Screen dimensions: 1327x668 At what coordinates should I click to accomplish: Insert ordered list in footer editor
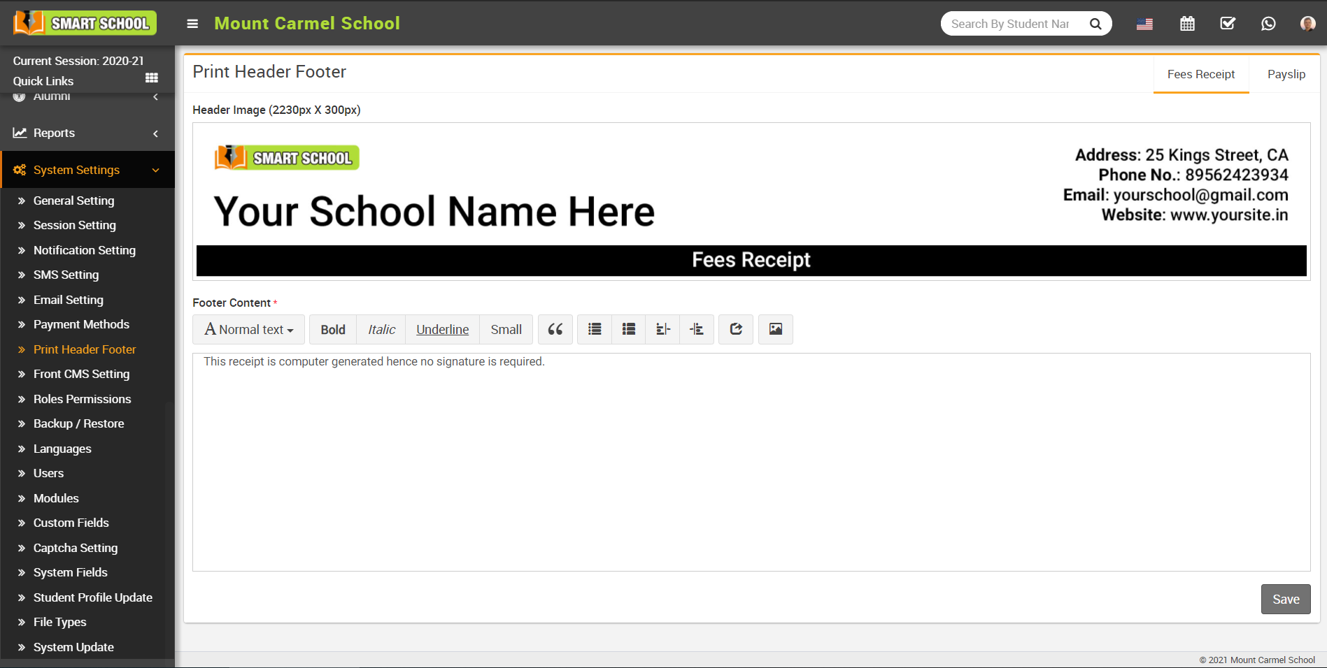(629, 329)
